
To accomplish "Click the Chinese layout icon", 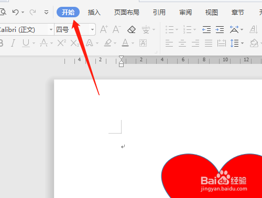I will coord(234,29).
